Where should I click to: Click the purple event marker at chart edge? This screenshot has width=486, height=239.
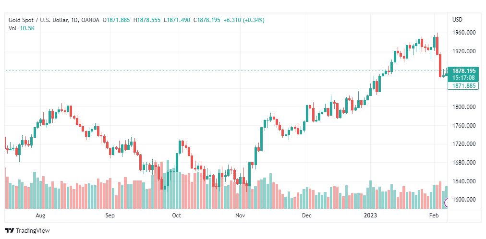[447, 203]
